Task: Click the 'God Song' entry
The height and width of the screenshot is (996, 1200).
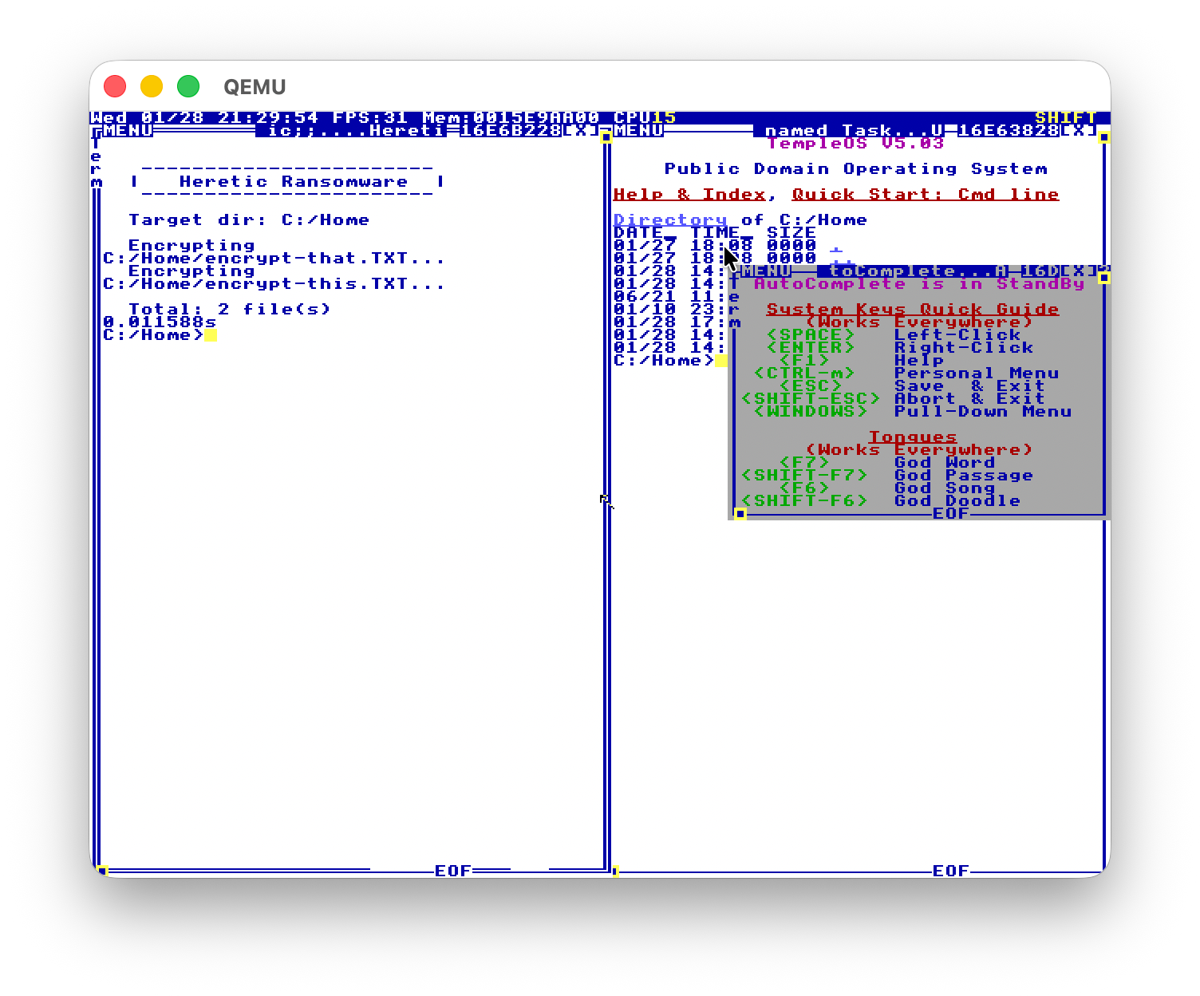Action: tap(945, 488)
